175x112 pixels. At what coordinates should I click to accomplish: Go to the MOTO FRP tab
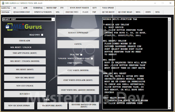click(x=52, y=8)
